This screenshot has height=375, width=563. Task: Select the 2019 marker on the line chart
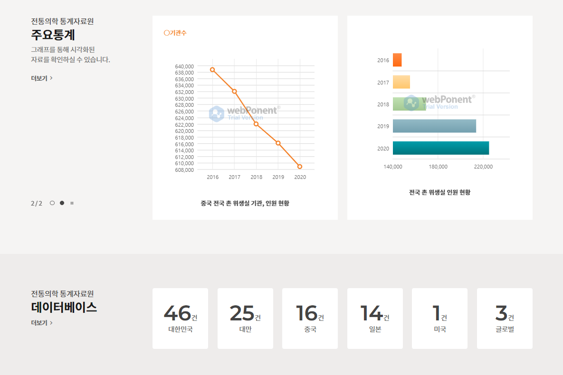click(x=278, y=143)
